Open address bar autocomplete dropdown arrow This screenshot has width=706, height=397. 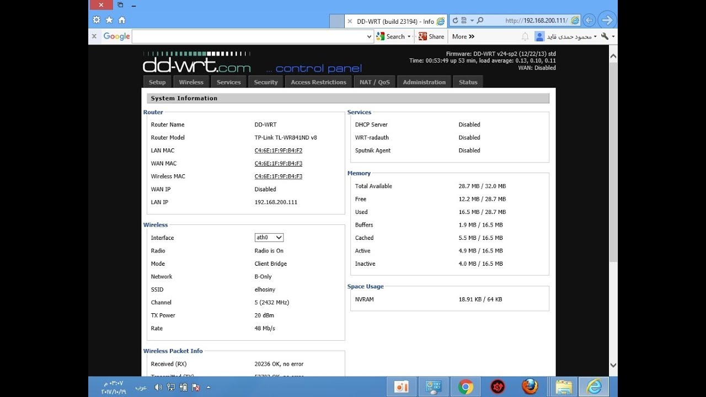pos(472,20)
